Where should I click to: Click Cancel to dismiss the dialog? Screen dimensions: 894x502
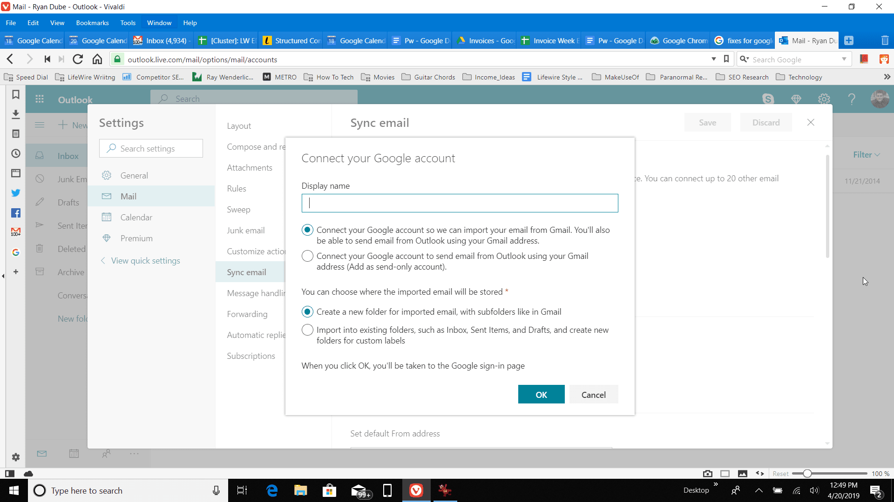(x=593, y=395)
